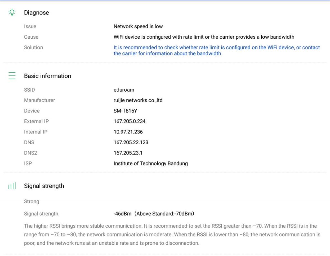Select the Diagnose section heading

[x=36, y=13]
